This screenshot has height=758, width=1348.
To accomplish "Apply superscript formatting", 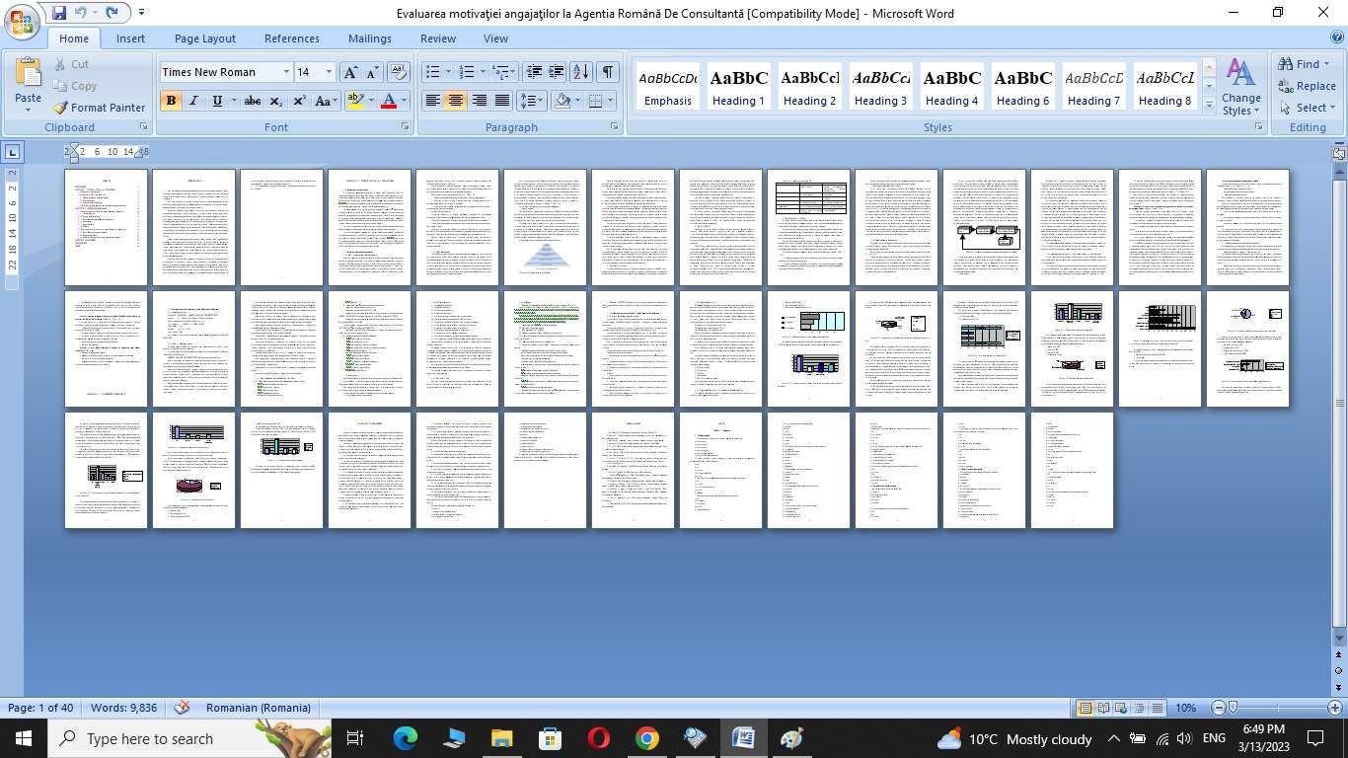I will 299,101.
